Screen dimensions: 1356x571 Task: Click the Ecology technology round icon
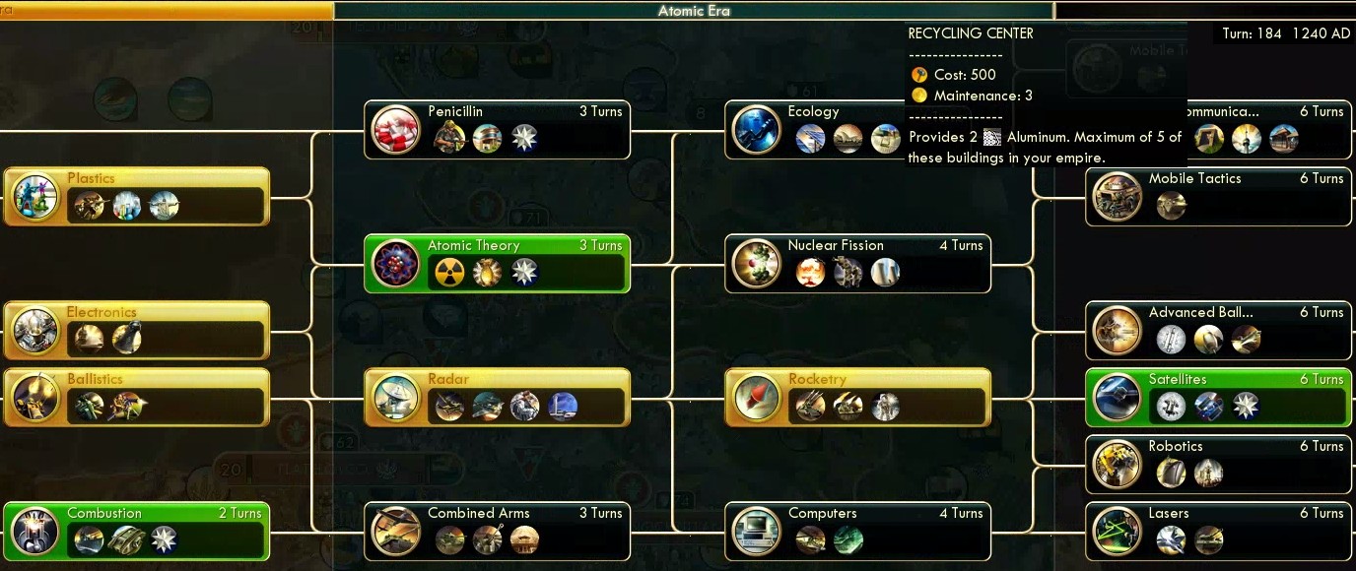[757, 130]
